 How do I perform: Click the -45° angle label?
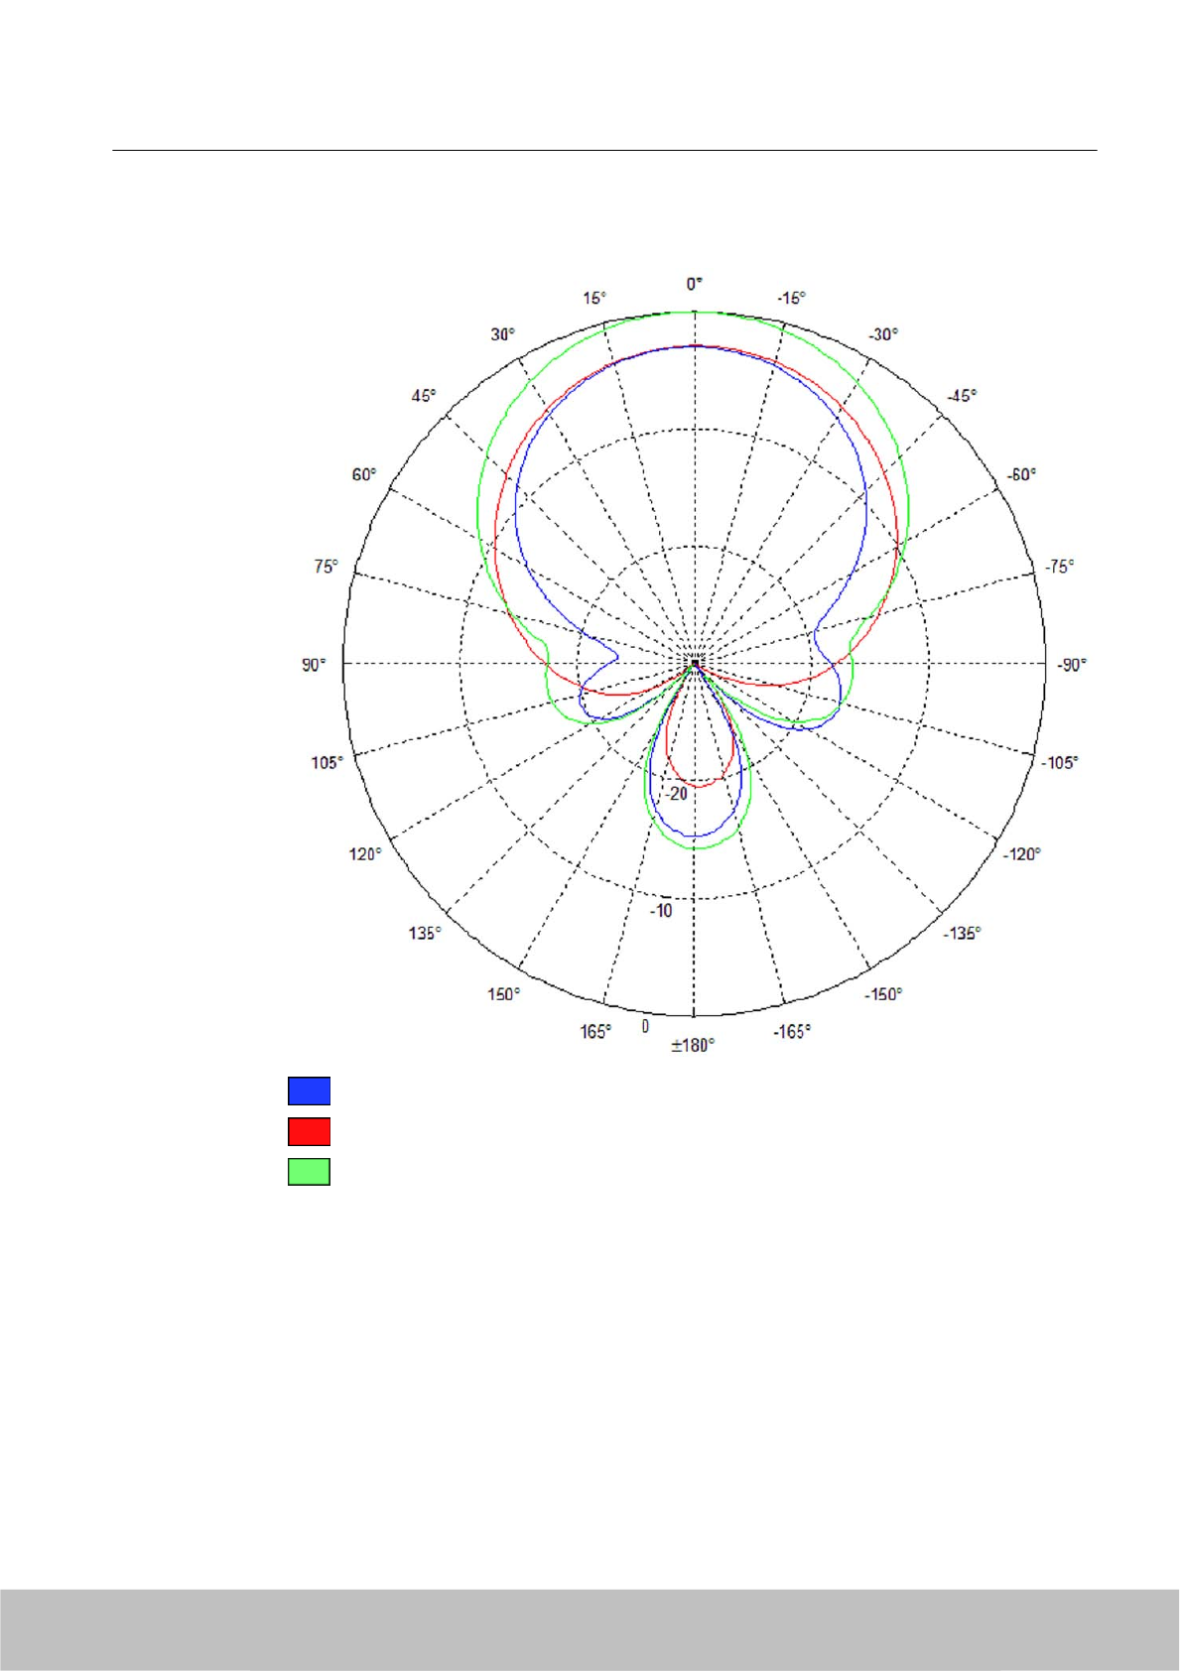point(962,395)
